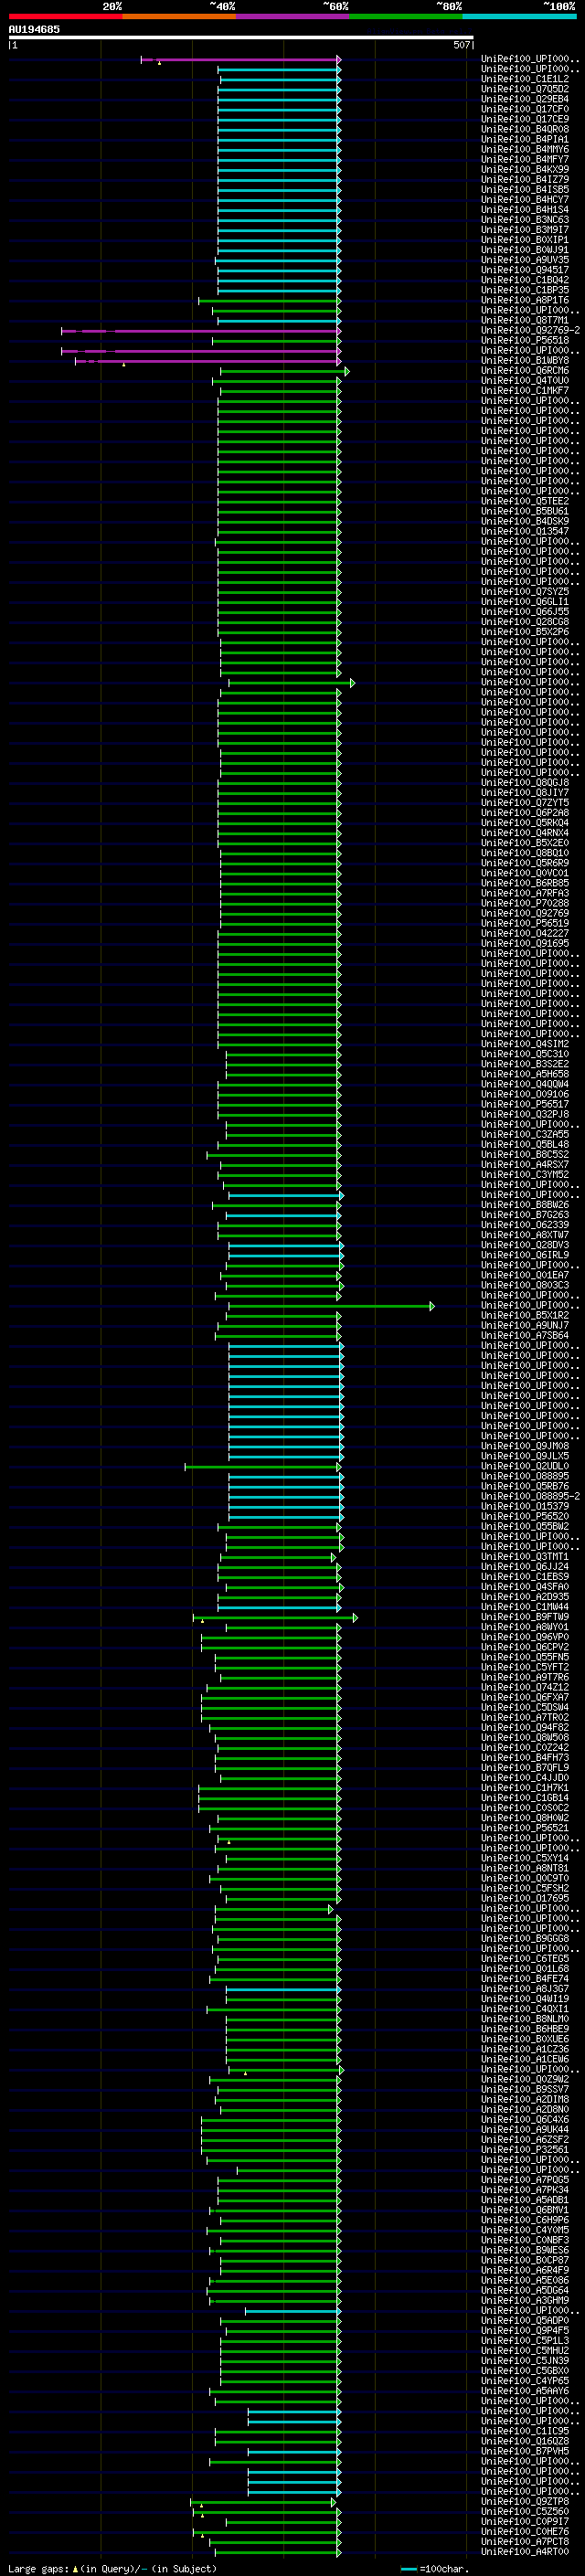Select hit UniRef100_Q28CG8
This screenshot has width=585, height=2576.
click(x=525, y=622)
